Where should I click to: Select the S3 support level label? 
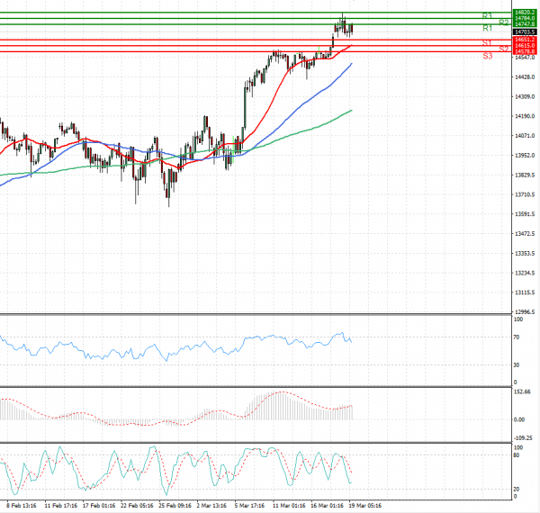tap(487, 56)
